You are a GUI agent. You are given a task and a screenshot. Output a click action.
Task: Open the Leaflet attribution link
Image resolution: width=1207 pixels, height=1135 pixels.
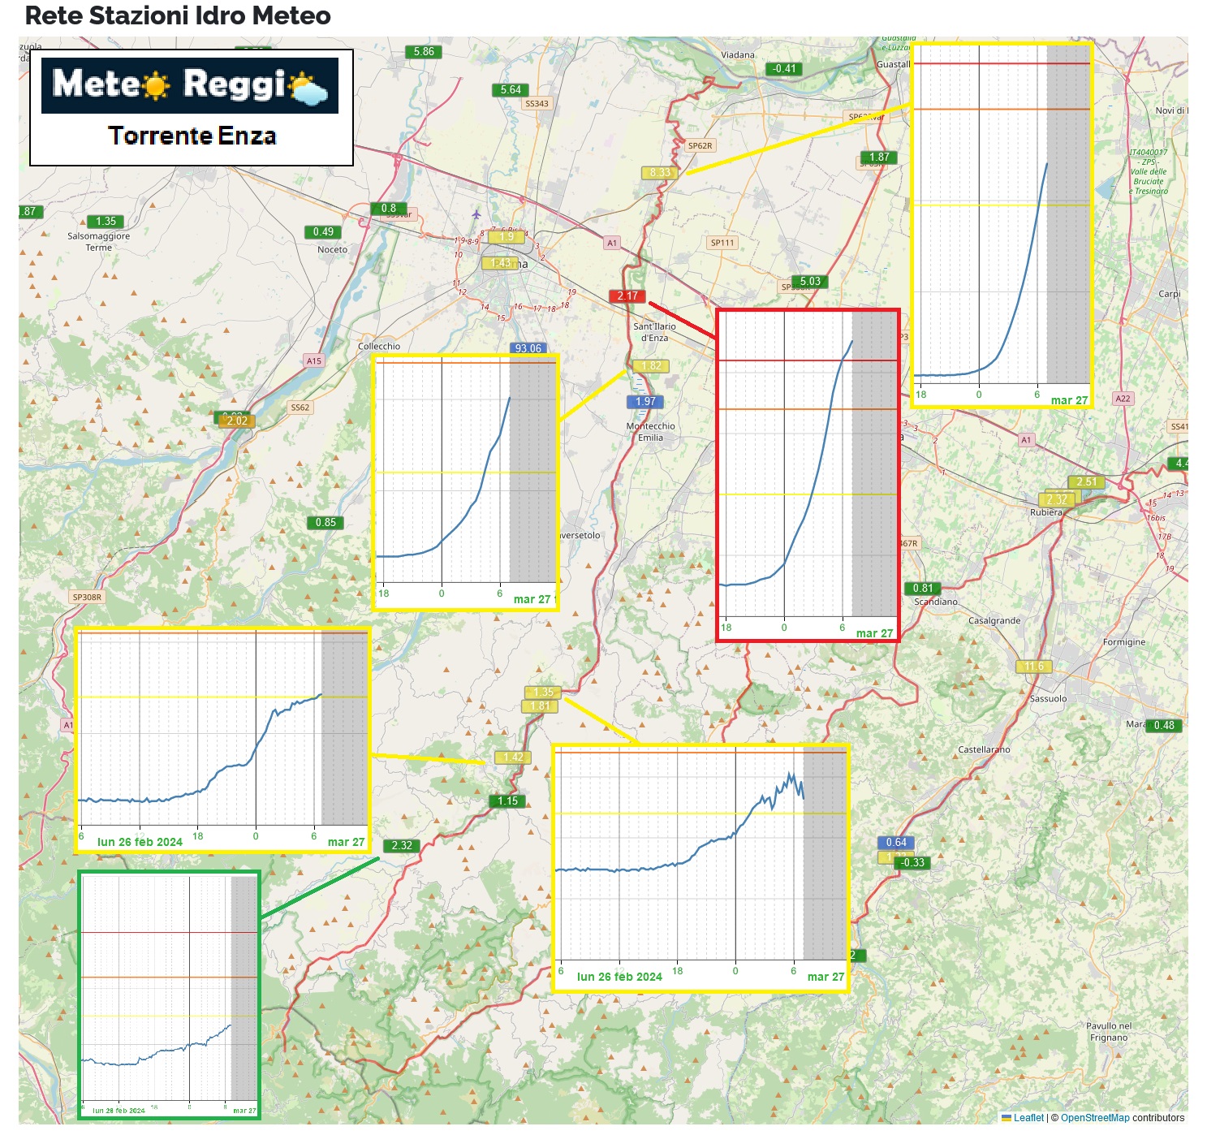(x=1028, y=1118)
